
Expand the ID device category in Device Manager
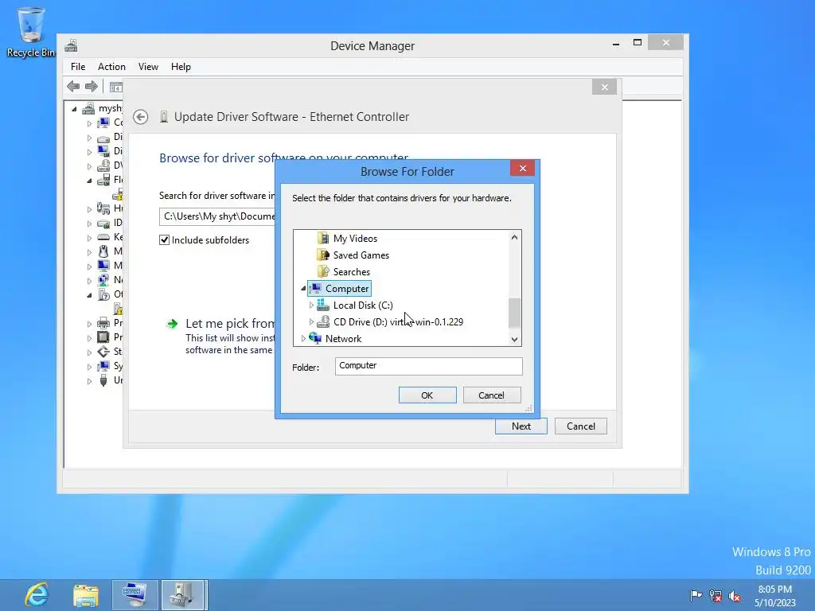(89, 224)
